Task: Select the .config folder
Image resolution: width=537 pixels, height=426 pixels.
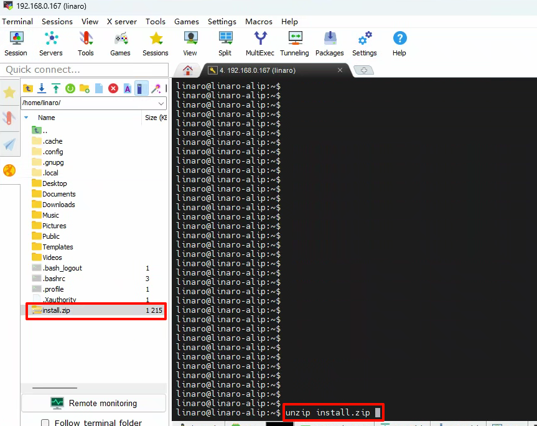Action: [x=48, y=152]
